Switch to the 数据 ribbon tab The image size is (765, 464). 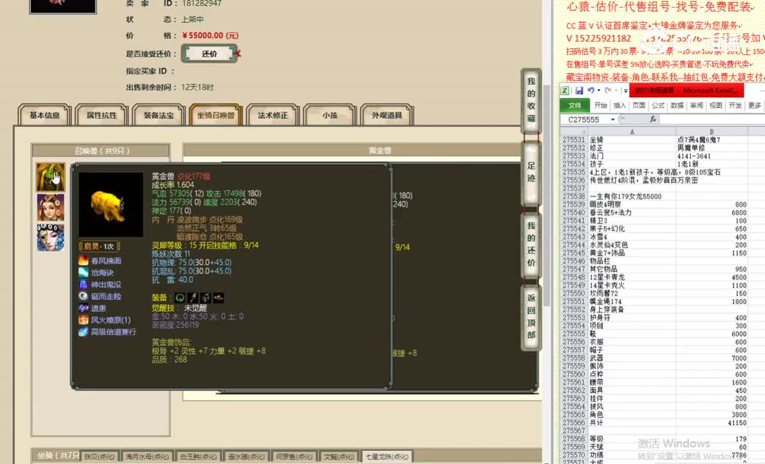point(677,106)
